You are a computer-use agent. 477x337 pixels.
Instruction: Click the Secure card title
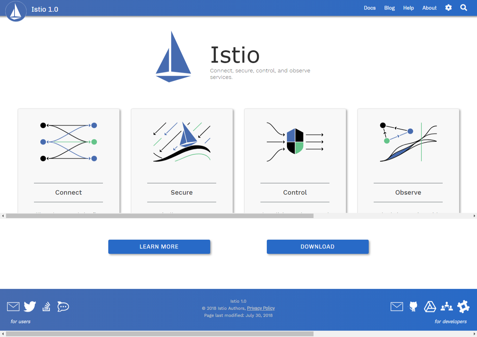click(182, 192)
